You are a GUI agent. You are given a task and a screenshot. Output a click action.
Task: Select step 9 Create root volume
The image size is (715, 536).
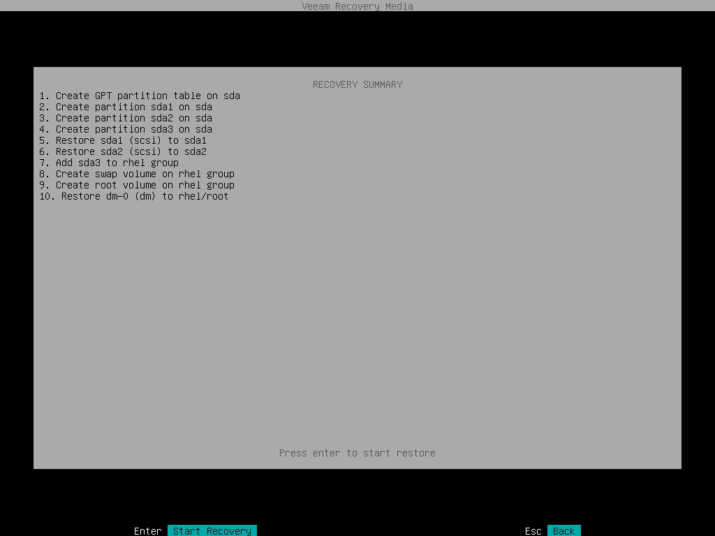click(x=137, y=185)
